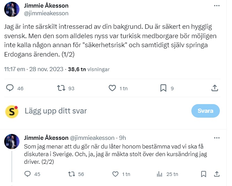Open the avatar on the (2/2) reply
Screen dimensions: 232x186
pyautogui.click(x=12, y=141)
